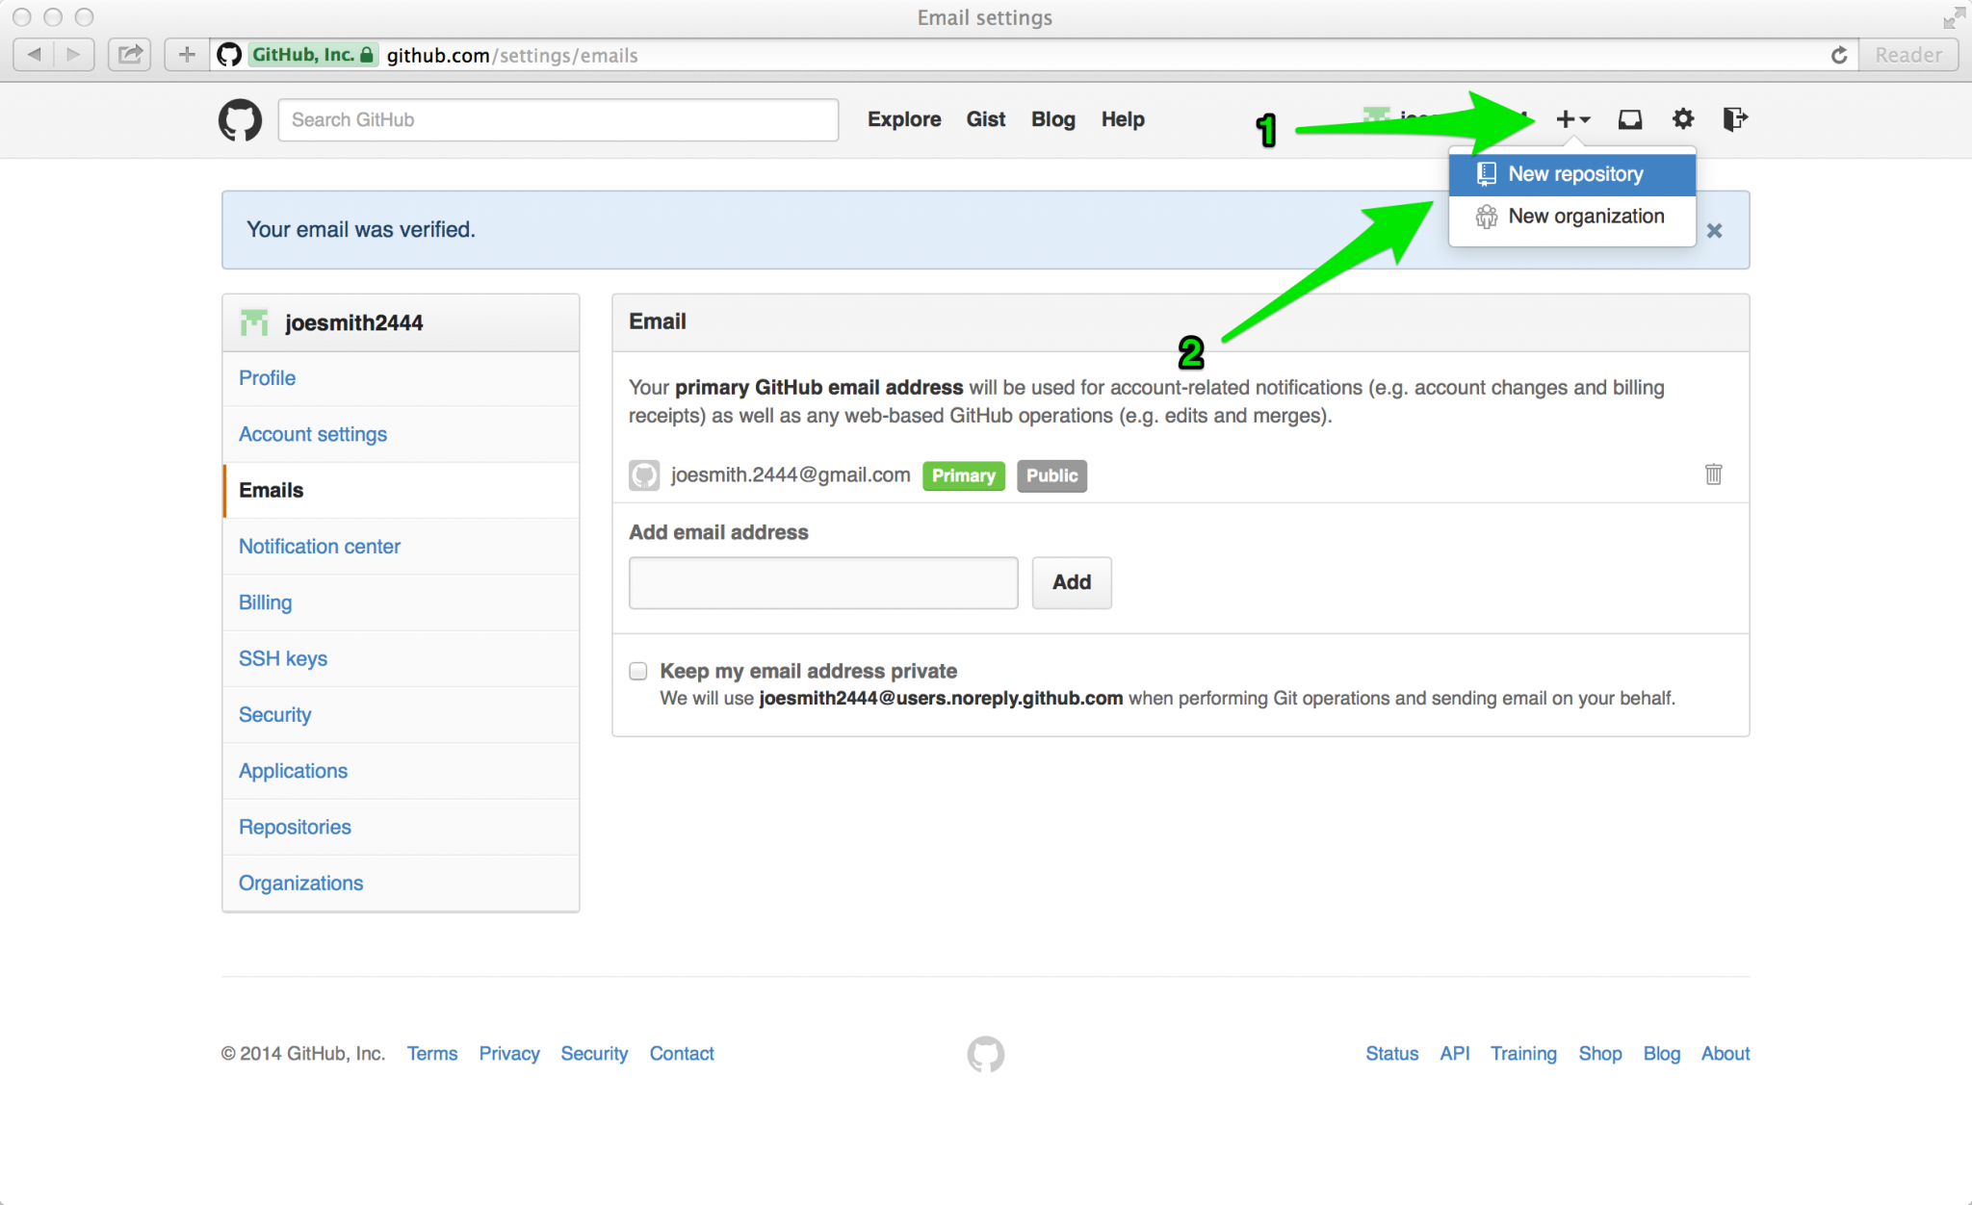This screenshot has height=1205, width=1972.
Task: Select Billing settings option
Action: [264, 602]
